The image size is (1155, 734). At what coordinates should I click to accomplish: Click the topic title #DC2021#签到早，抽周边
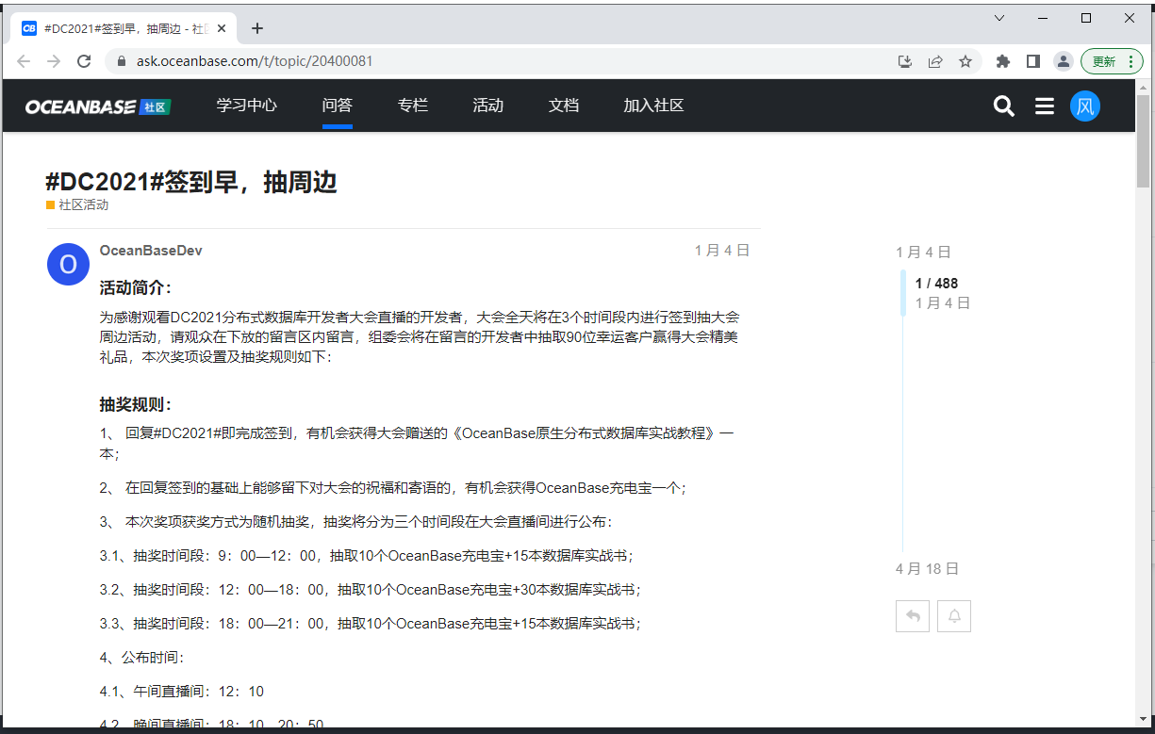pyautogui.click(x=191, y=182)
